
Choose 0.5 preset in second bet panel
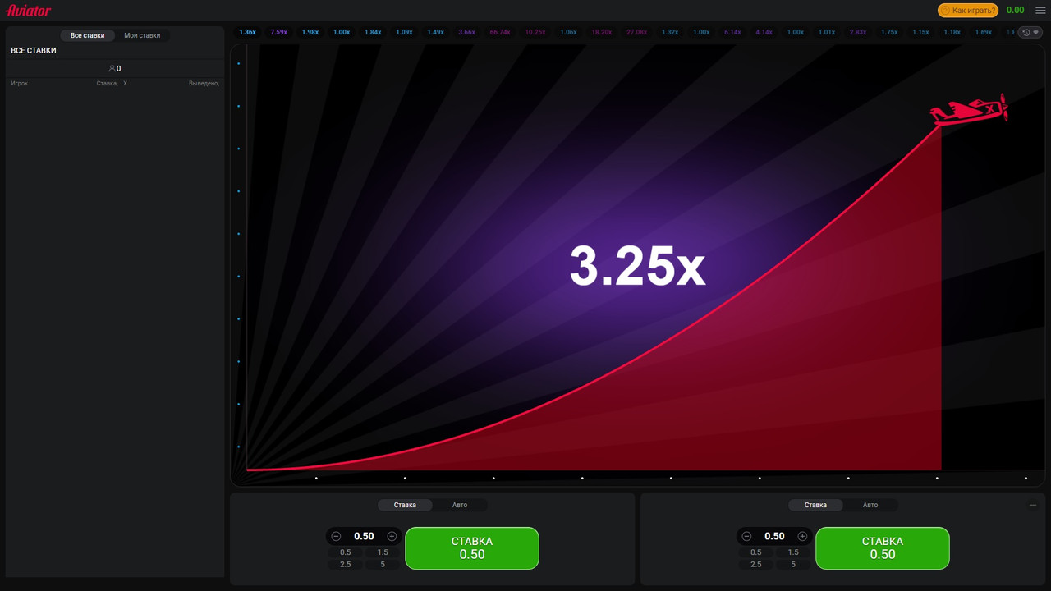(756, 552)
